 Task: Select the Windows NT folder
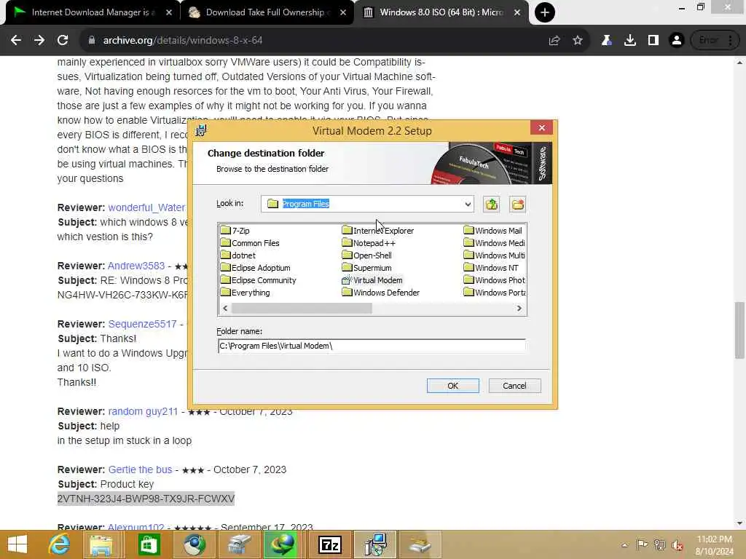point(491,268)
